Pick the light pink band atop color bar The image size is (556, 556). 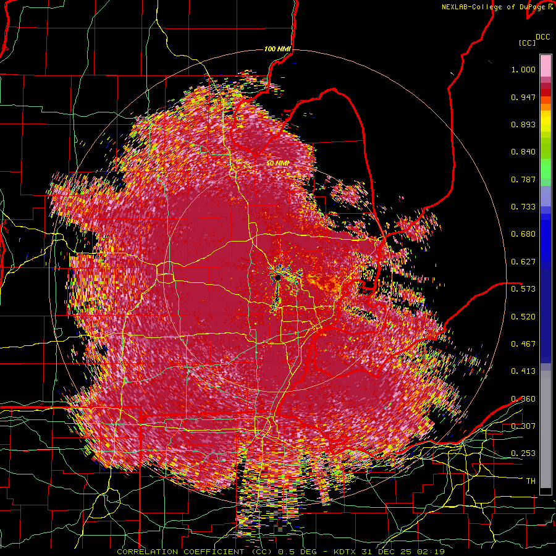click(x=545, y=65)
